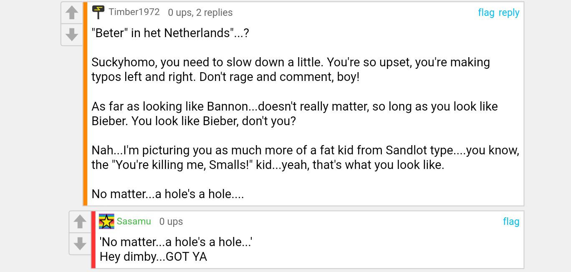Viewport: 571px width, 272px height.
Task: Flag Timber1972's comment
Action: tap(486, 13)
